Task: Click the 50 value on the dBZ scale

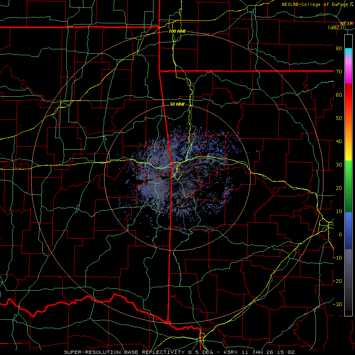Action: (339, 118)
